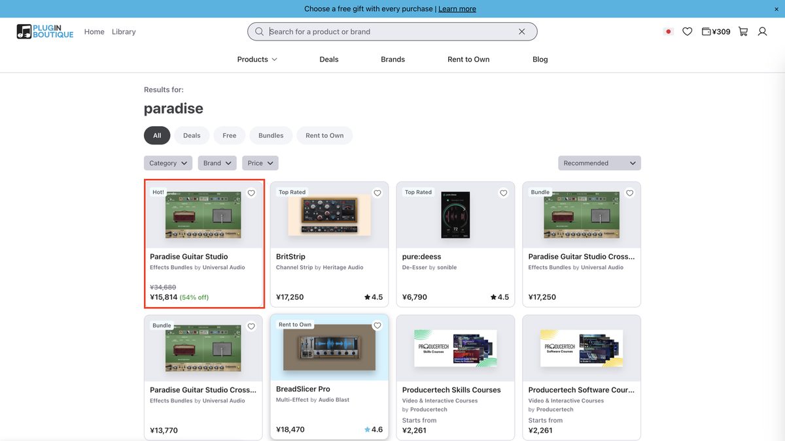Viewport: 785px width, 441px height.
Task: Click the Hot! badge on first card
Action: pyautogui.click(x=158, y=192)
